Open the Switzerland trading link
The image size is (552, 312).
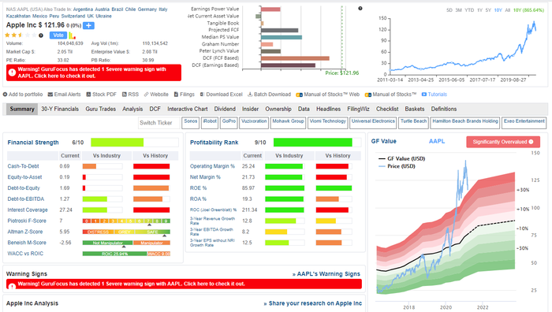[x=73, y=17]
